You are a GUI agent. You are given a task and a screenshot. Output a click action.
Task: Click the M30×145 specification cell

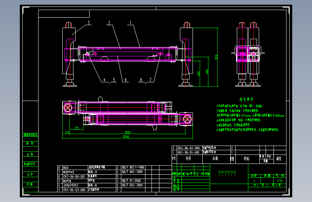click(69, 172)
